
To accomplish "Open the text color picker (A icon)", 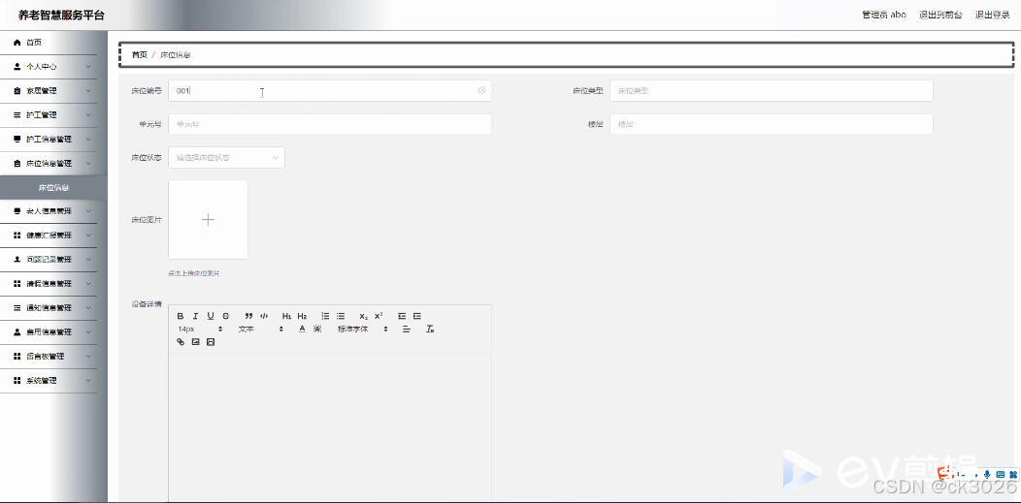I will tap(302, 329).
